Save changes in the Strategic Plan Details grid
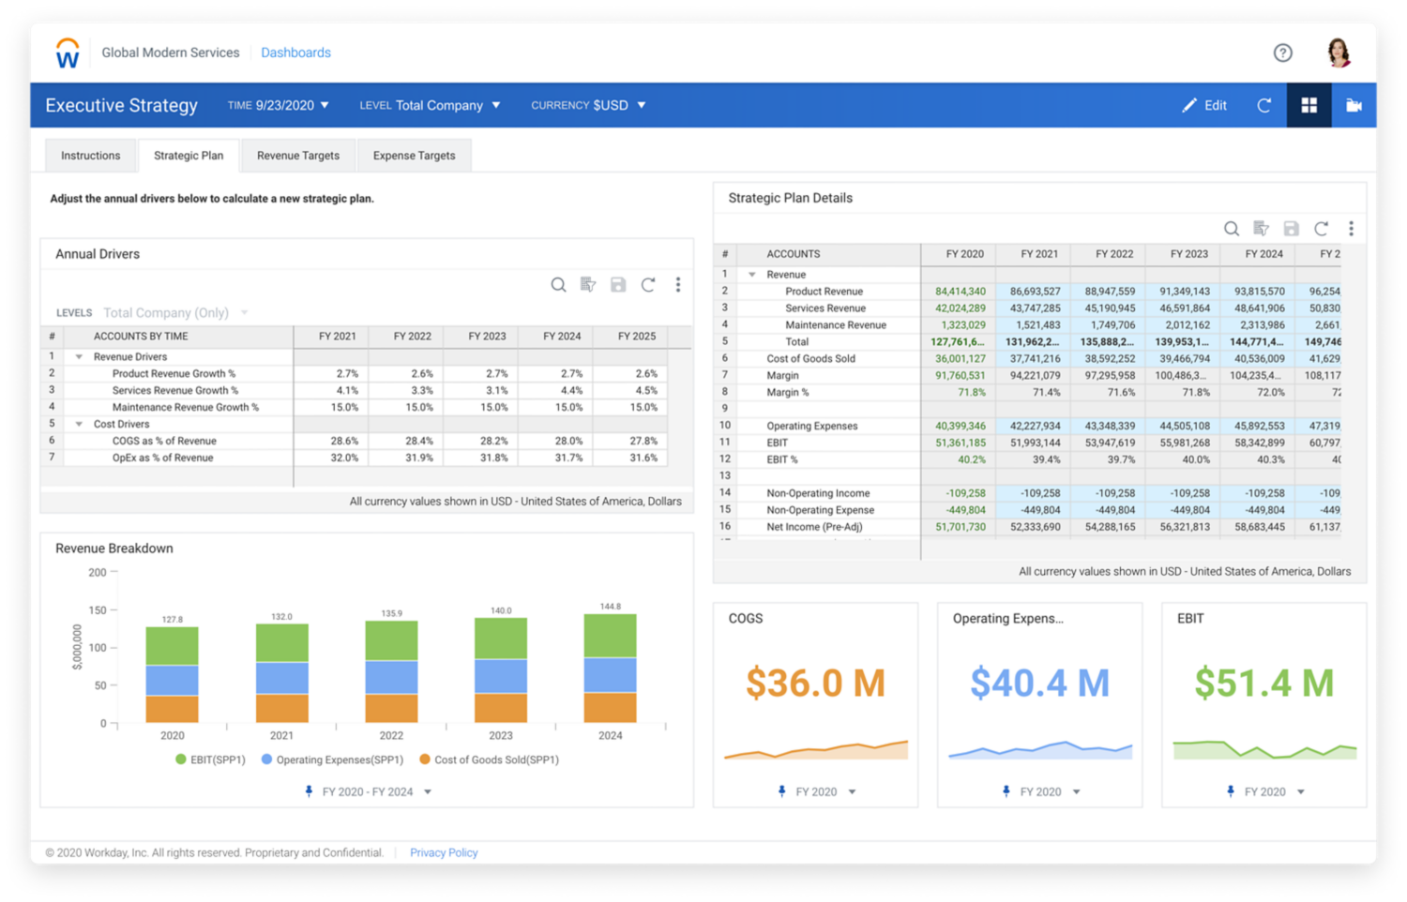The width and height of the screenshot is (1407, 902). point(1291,228)
